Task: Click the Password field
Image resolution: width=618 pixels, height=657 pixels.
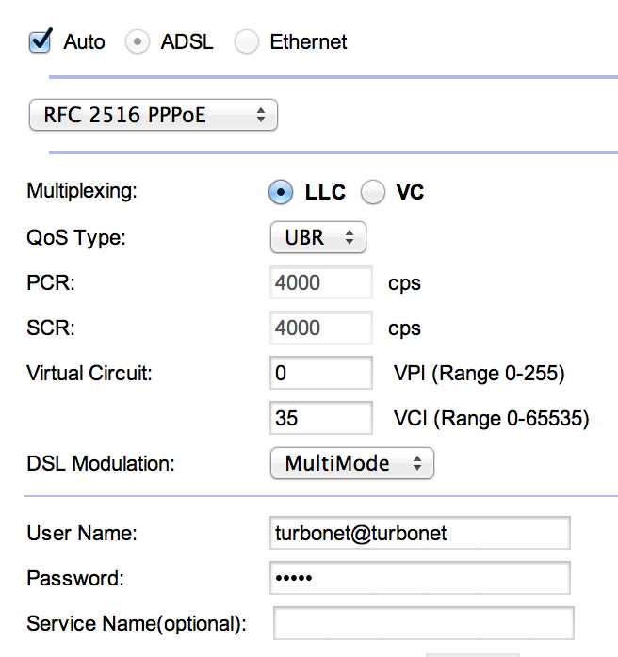Action: click(x=420, y=578)
